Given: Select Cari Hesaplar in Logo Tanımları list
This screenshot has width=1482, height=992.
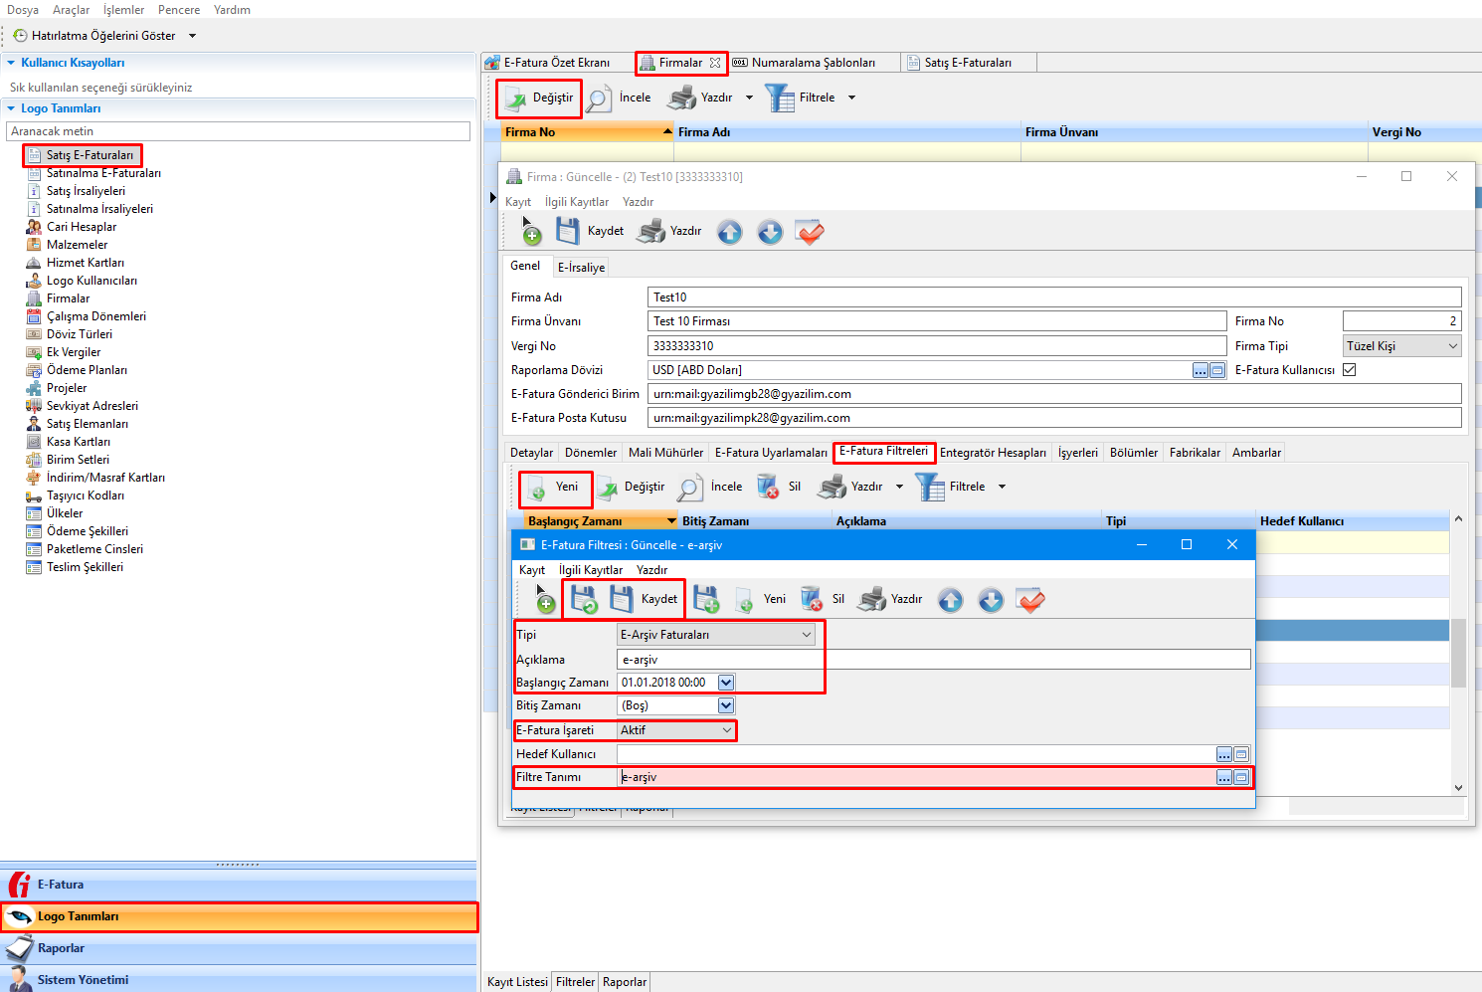Looking at the screenshot, I should coord(82,227).
